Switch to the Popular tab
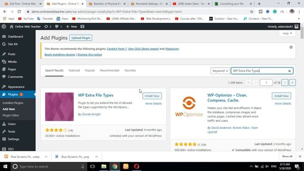Viewport: 304px width, 171px height. [x=90, y=70]
